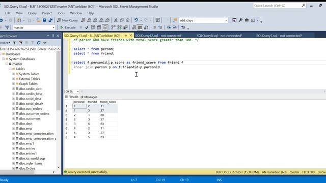Select the Results tab

(72, 97)
